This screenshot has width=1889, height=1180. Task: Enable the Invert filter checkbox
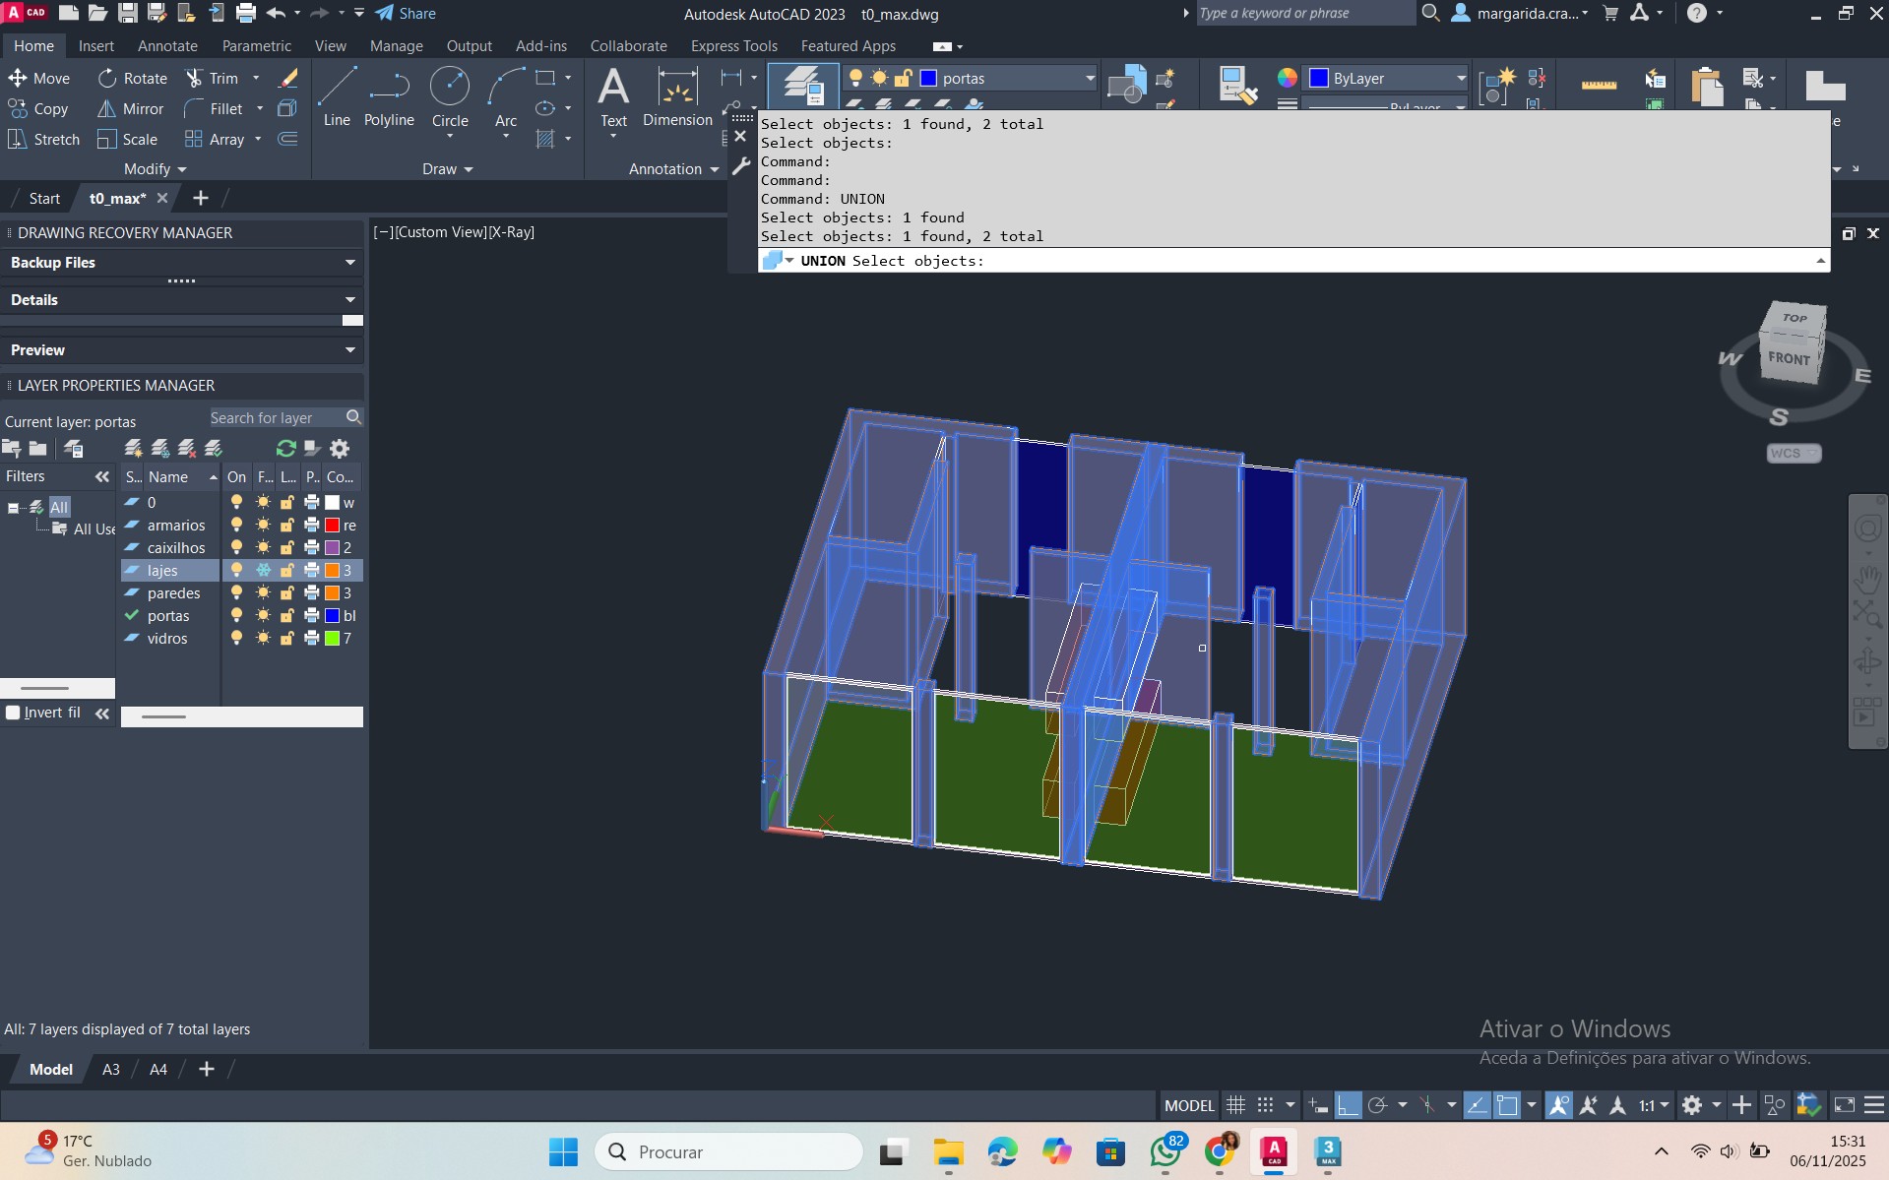coord(14,713)
